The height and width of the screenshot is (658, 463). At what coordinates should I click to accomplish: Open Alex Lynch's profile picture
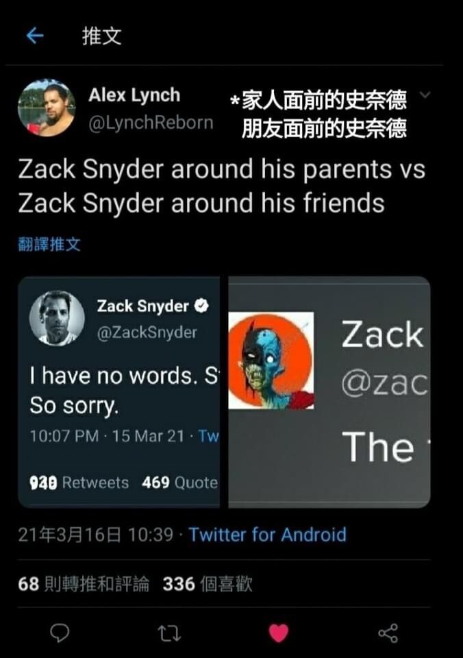(x=47, y=108)
